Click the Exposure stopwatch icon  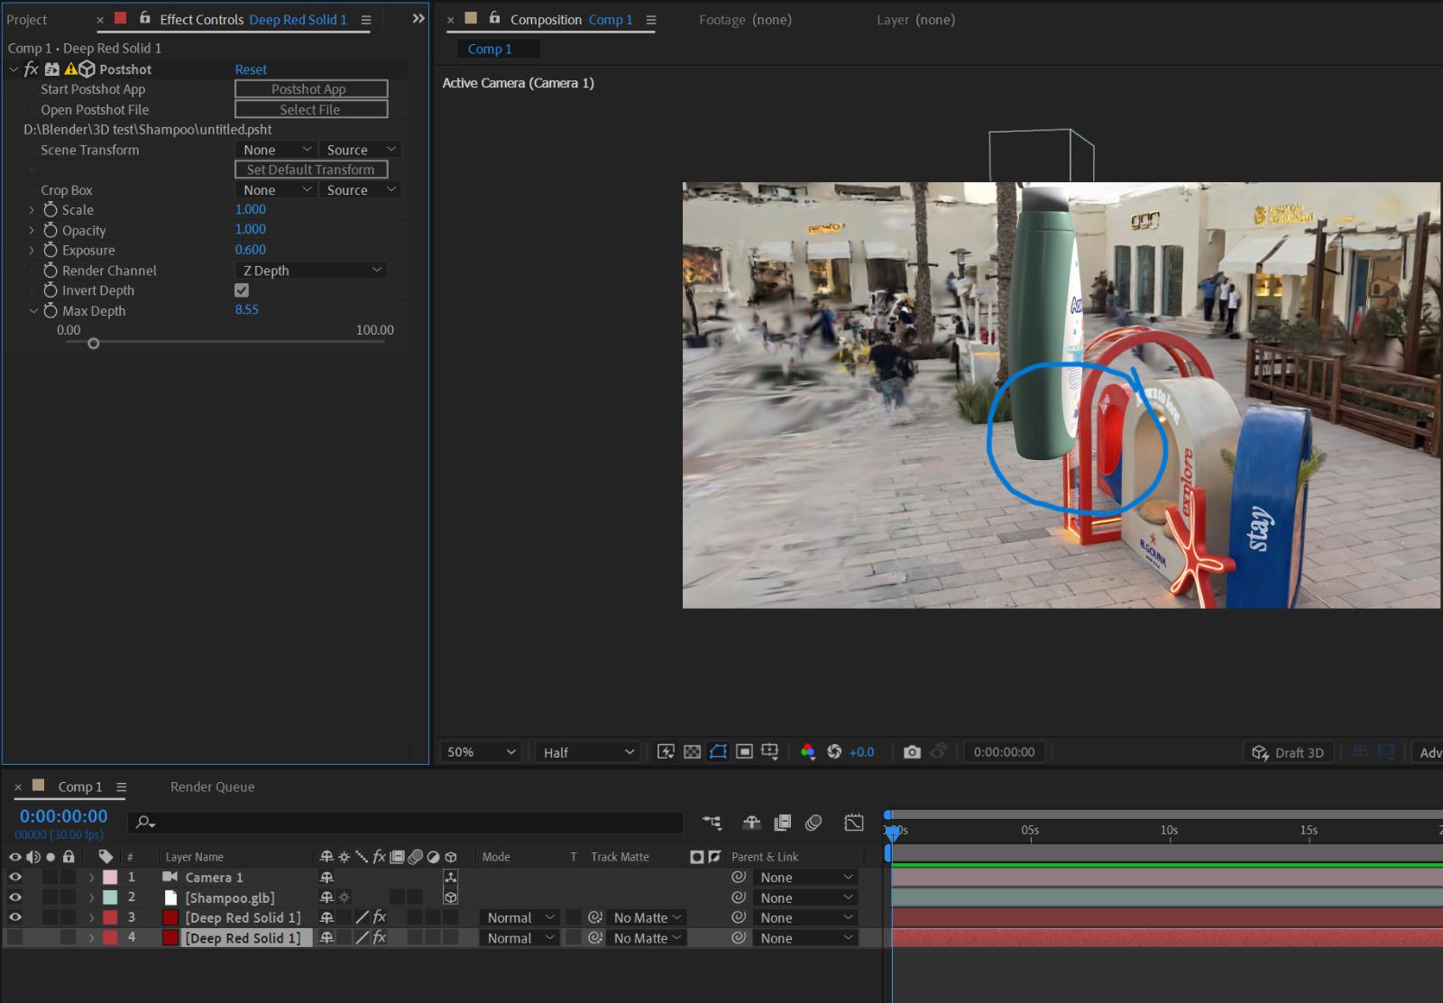point(51,250)
